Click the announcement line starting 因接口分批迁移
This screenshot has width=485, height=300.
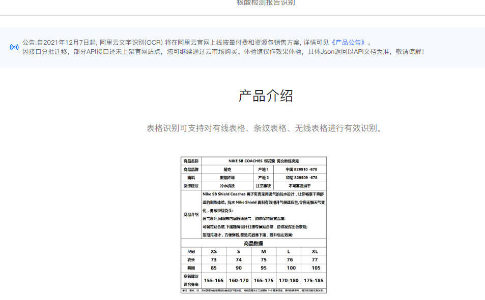pyautogui.click(x=223, y=52)
